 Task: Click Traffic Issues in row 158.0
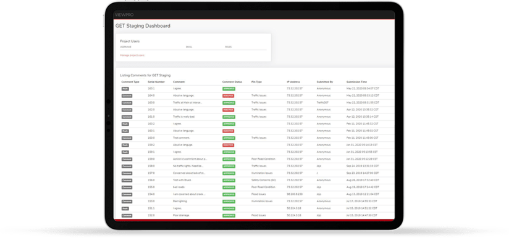[x=259, y=166]
